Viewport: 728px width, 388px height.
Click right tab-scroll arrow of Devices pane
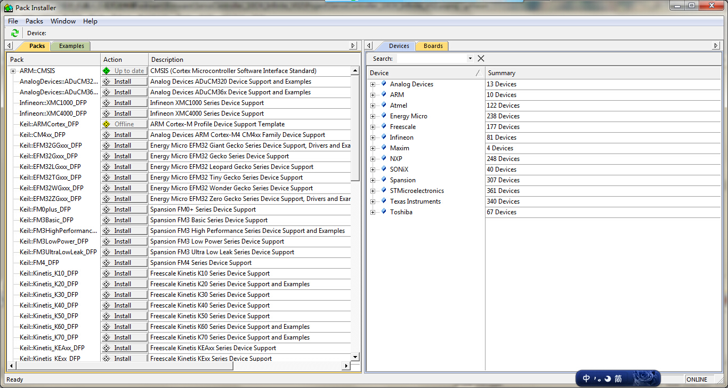[x=716, y=46]
